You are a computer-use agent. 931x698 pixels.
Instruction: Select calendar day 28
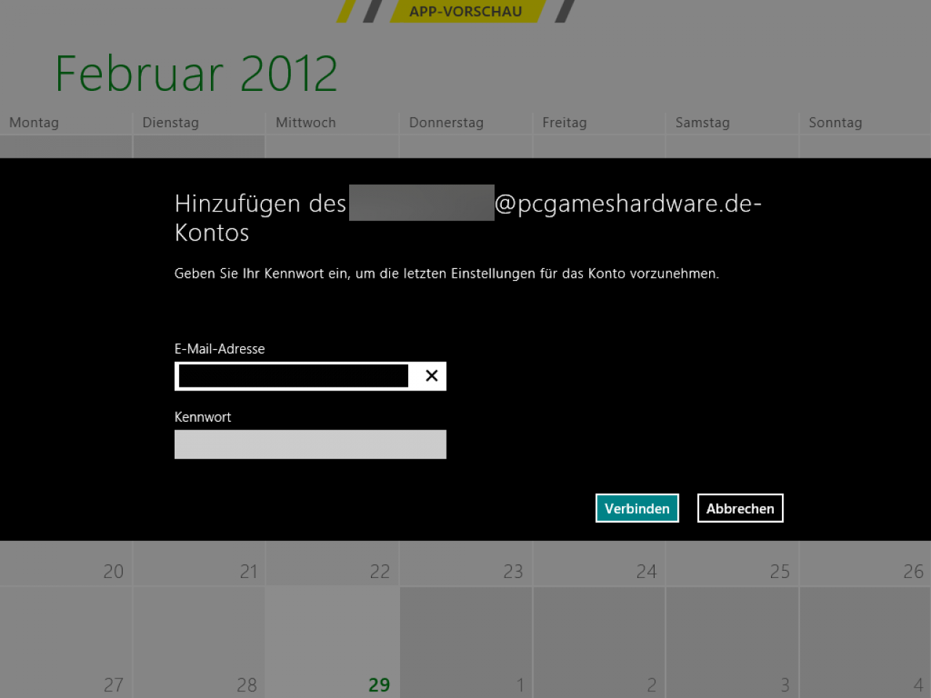click(199, 643)
